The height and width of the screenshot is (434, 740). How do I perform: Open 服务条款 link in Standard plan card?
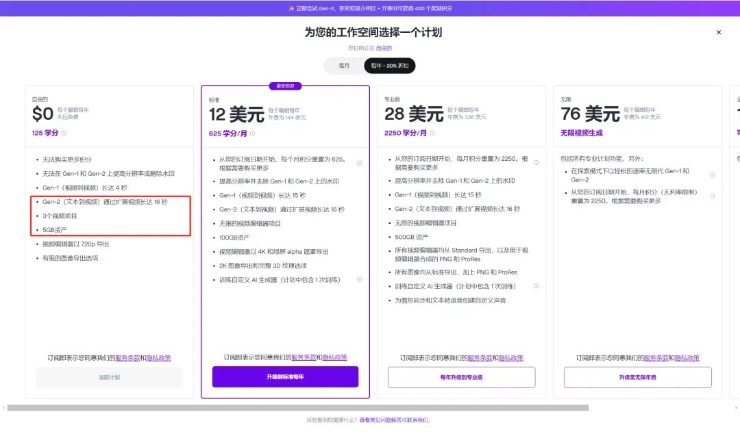point(304,357)
